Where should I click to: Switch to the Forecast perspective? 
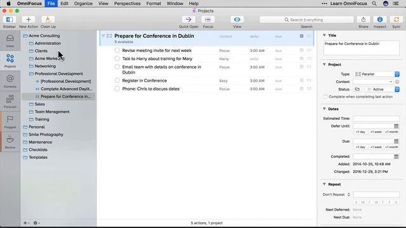tap(10, 101)
